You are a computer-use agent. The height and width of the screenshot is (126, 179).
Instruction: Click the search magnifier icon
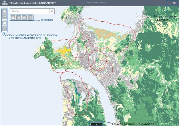52,11
